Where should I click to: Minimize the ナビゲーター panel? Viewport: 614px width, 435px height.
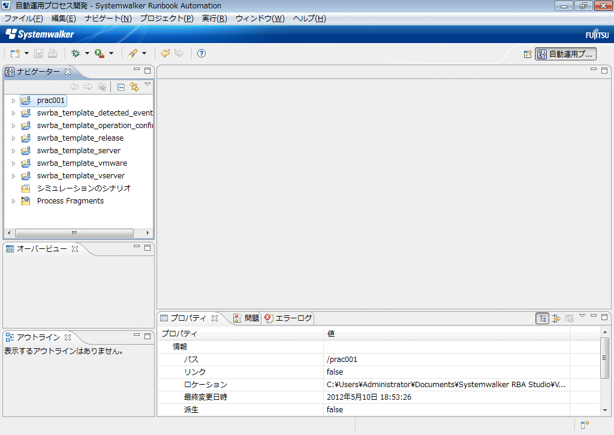point(137,69)
